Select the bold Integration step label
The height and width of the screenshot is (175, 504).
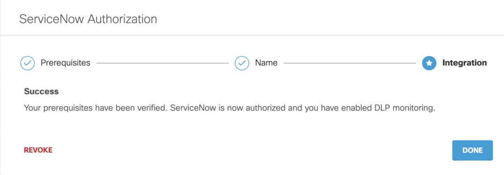pyautogui.click(x=465, y=63)
